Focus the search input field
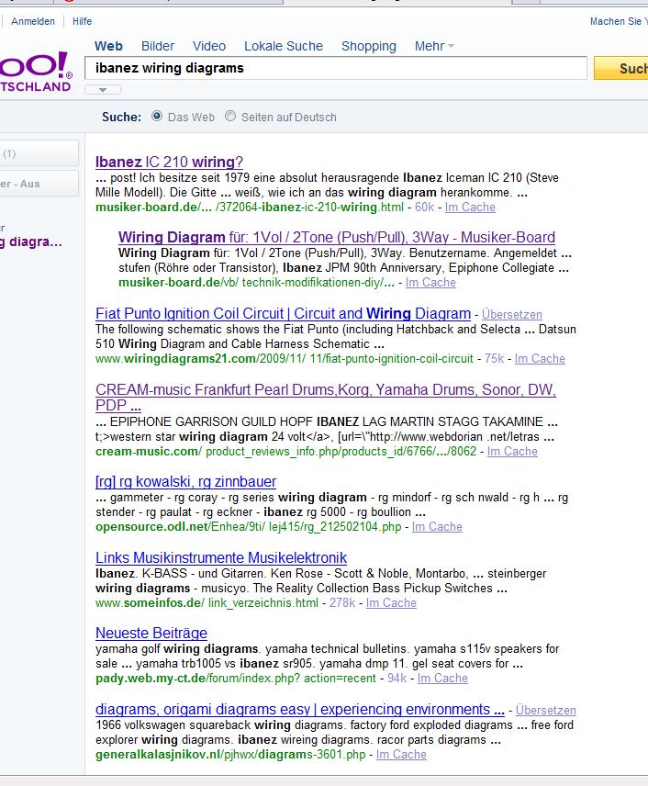The image size is (648, 786). click(x=336, y=68)
